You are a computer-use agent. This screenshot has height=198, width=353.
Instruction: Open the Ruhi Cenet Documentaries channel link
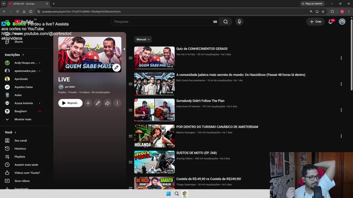tap(191, 81)
